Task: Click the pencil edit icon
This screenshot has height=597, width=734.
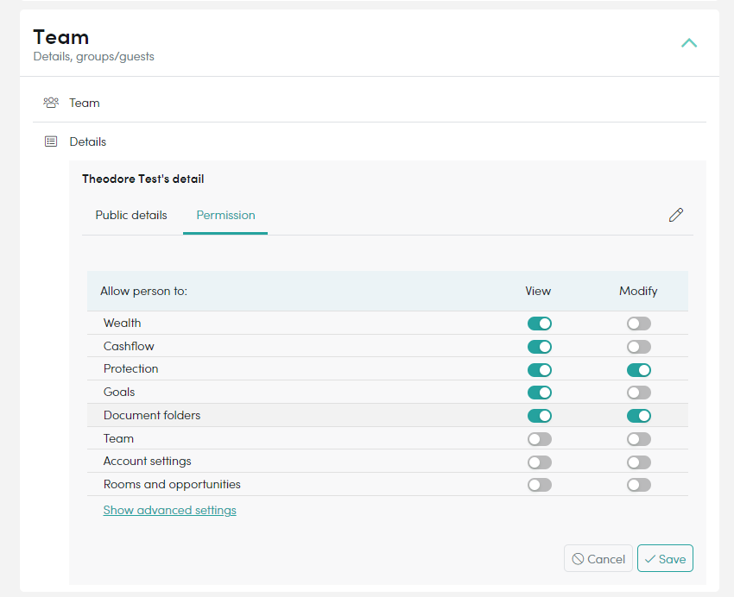Action: pos(676,215)
